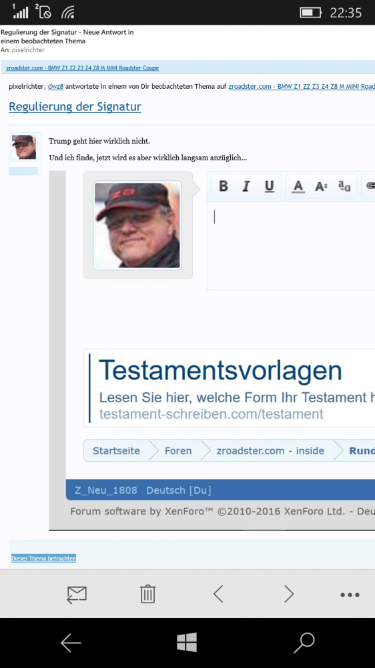Screen dimensions: 375x668
Task: Click text 'Trump geht hier wirklich nicht.'
Action: tap(99, 141)
